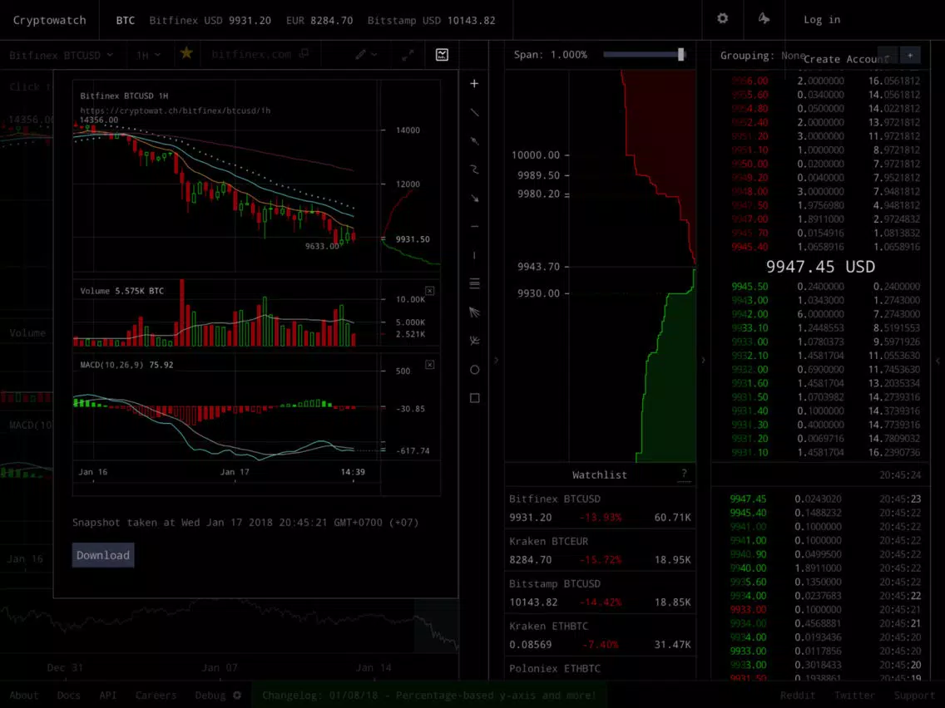Image resolution: width=945 pixels, height=708 pixels.
Task: Select the Fibonacci fan drawing tool
Action: (x=474, y=312)
